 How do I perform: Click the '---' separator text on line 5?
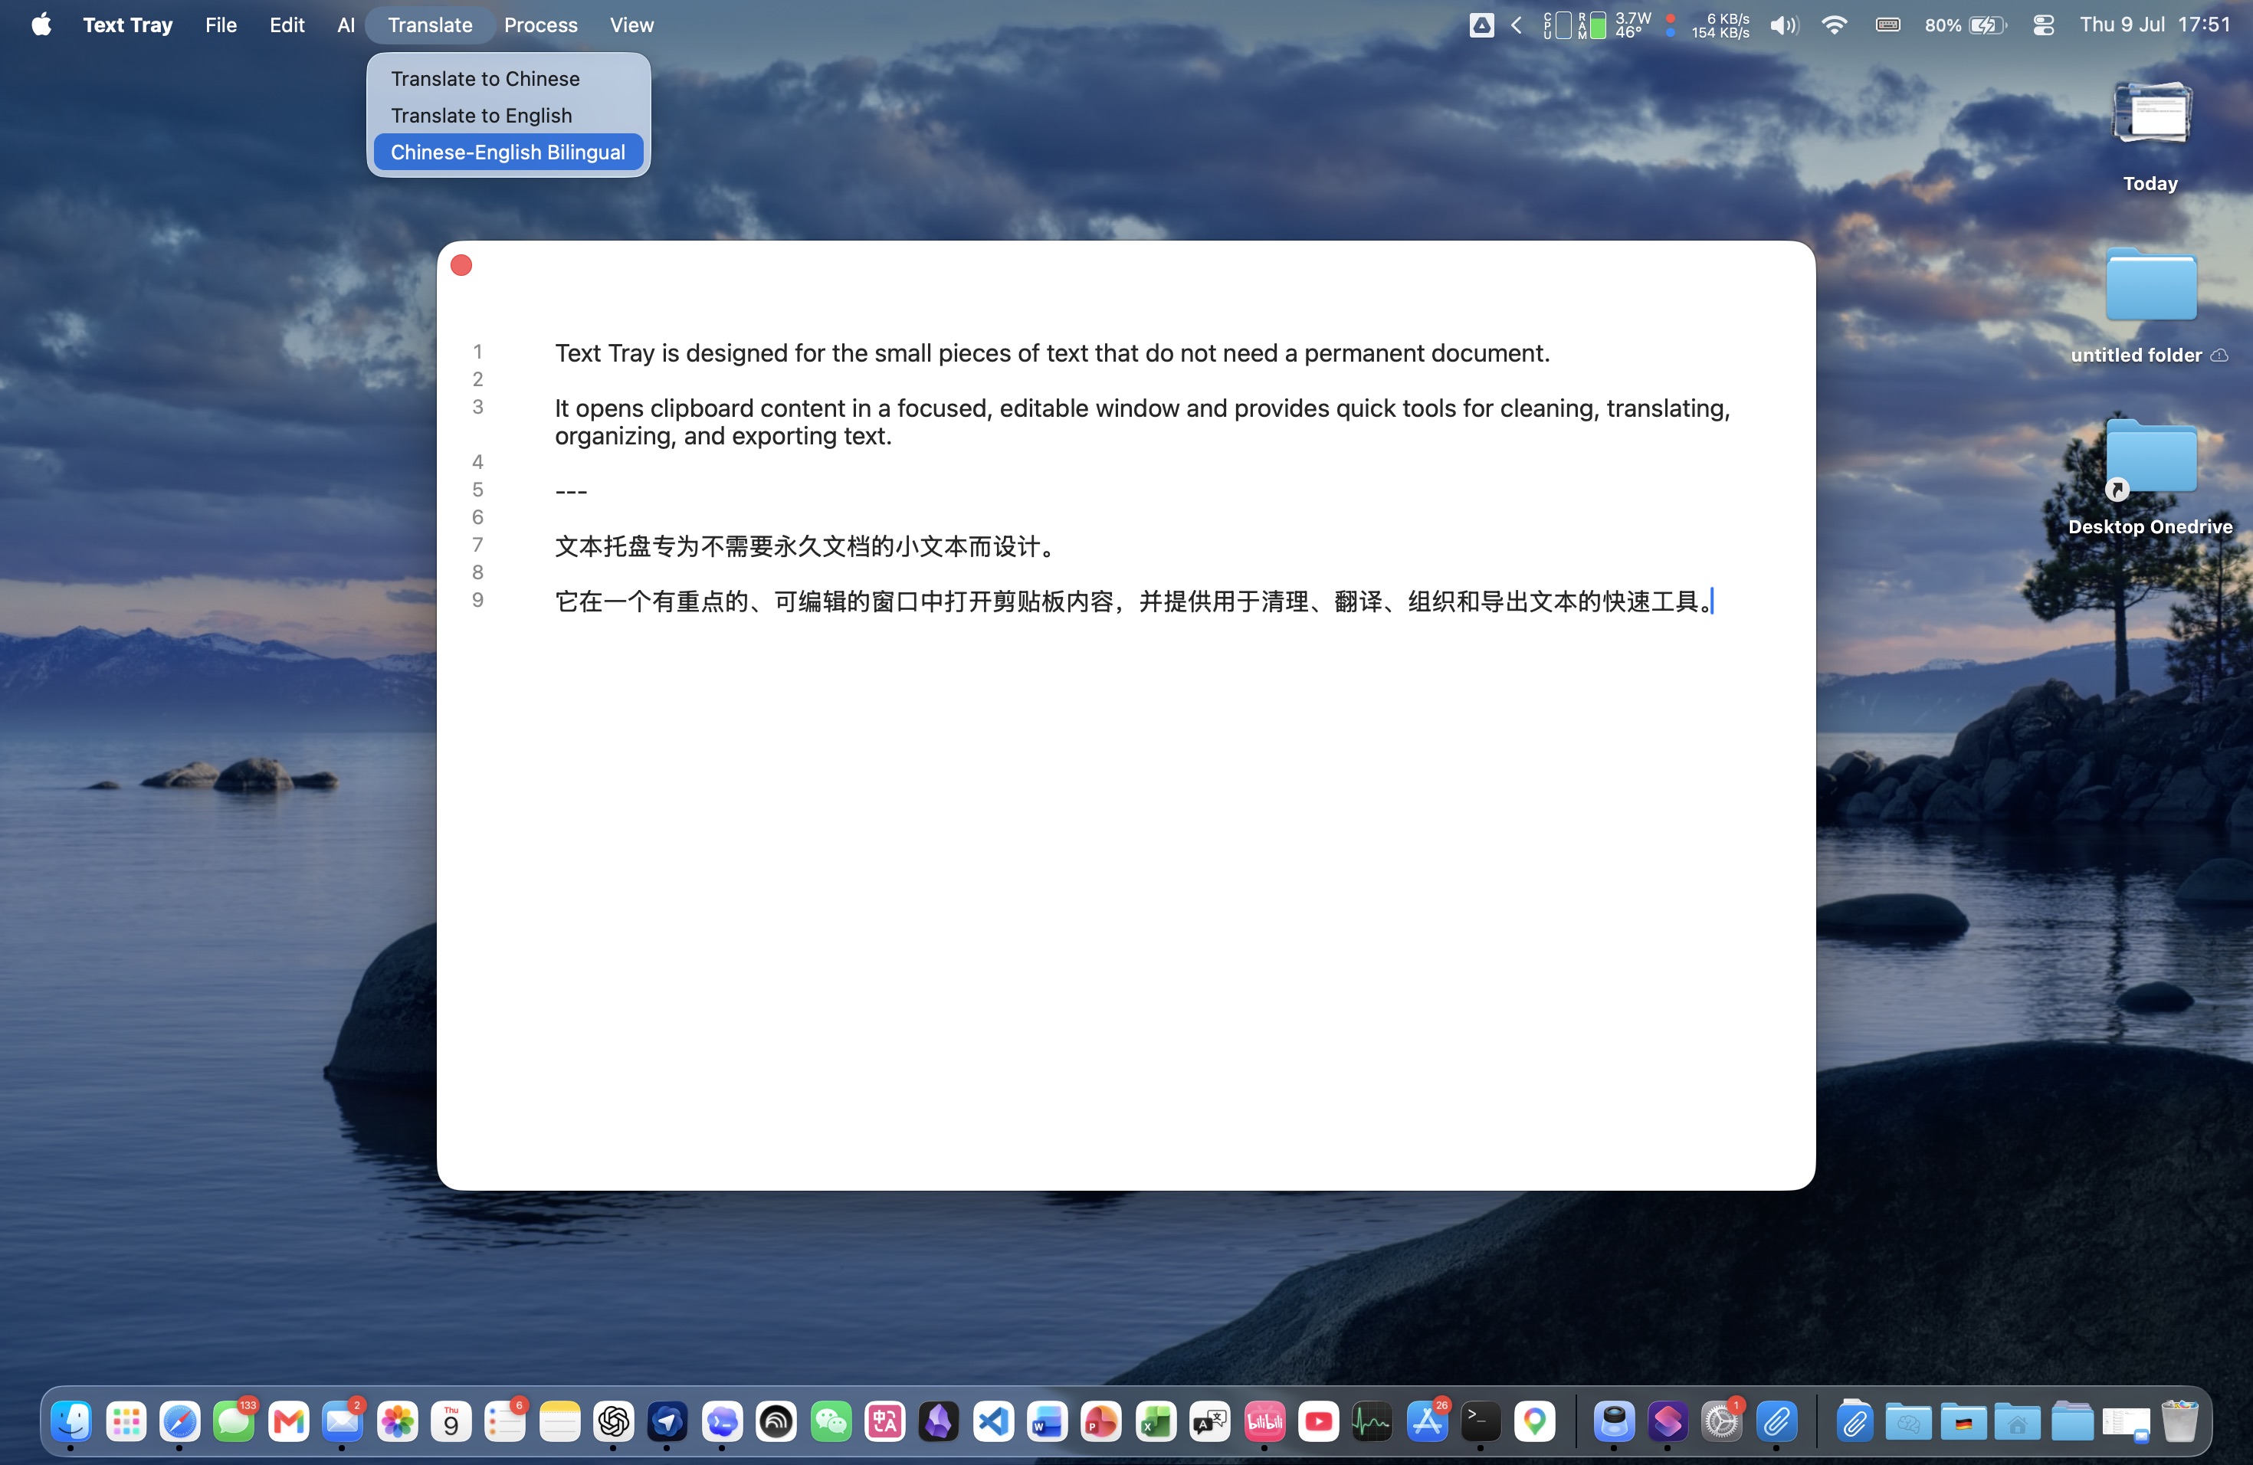571,491
